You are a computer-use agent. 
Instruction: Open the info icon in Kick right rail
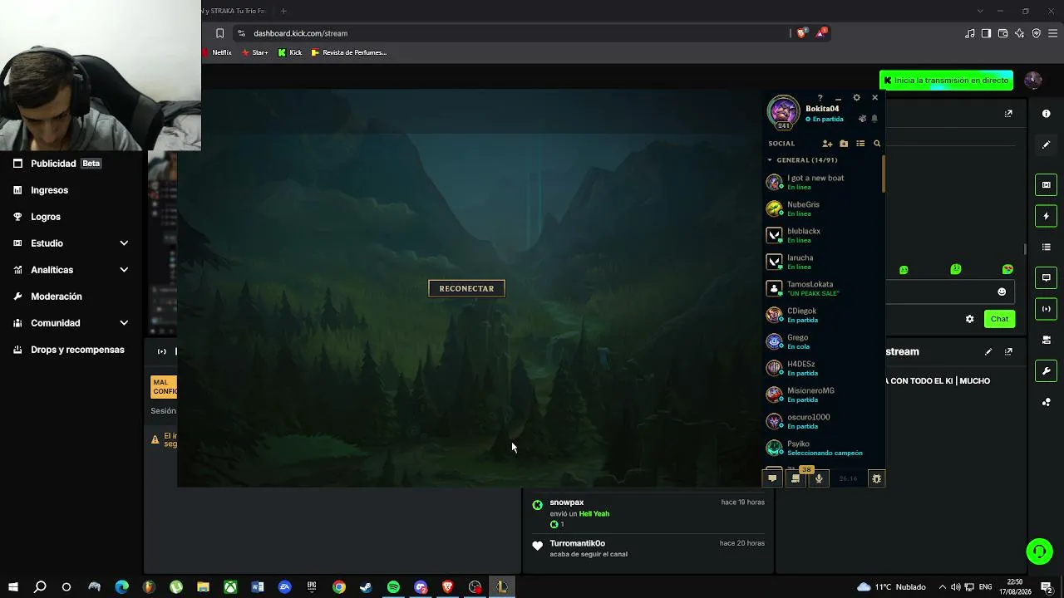pos(1047,113)
